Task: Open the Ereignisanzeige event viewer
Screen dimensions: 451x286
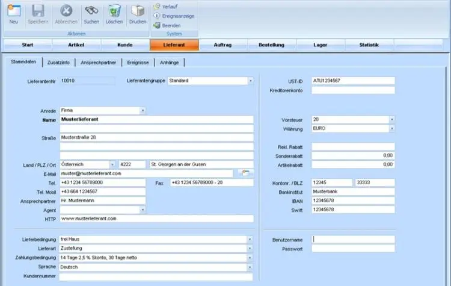Action: tap(174, 16)
